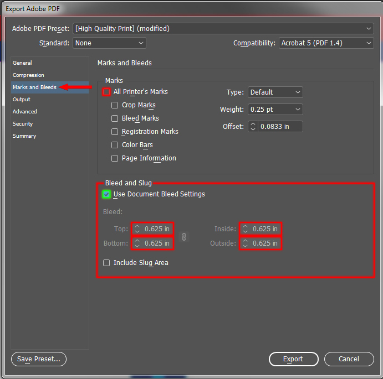Enable Page Information checkbox

tap(115, 158)
